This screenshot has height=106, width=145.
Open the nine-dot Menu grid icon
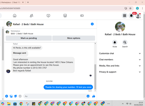click(124, 16)
